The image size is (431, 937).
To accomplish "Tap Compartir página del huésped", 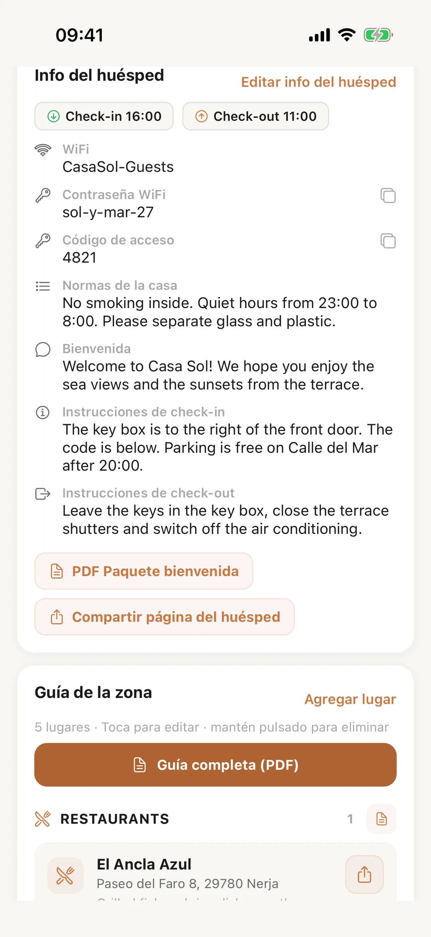I will pyautogui.click(x=164, y=617).
